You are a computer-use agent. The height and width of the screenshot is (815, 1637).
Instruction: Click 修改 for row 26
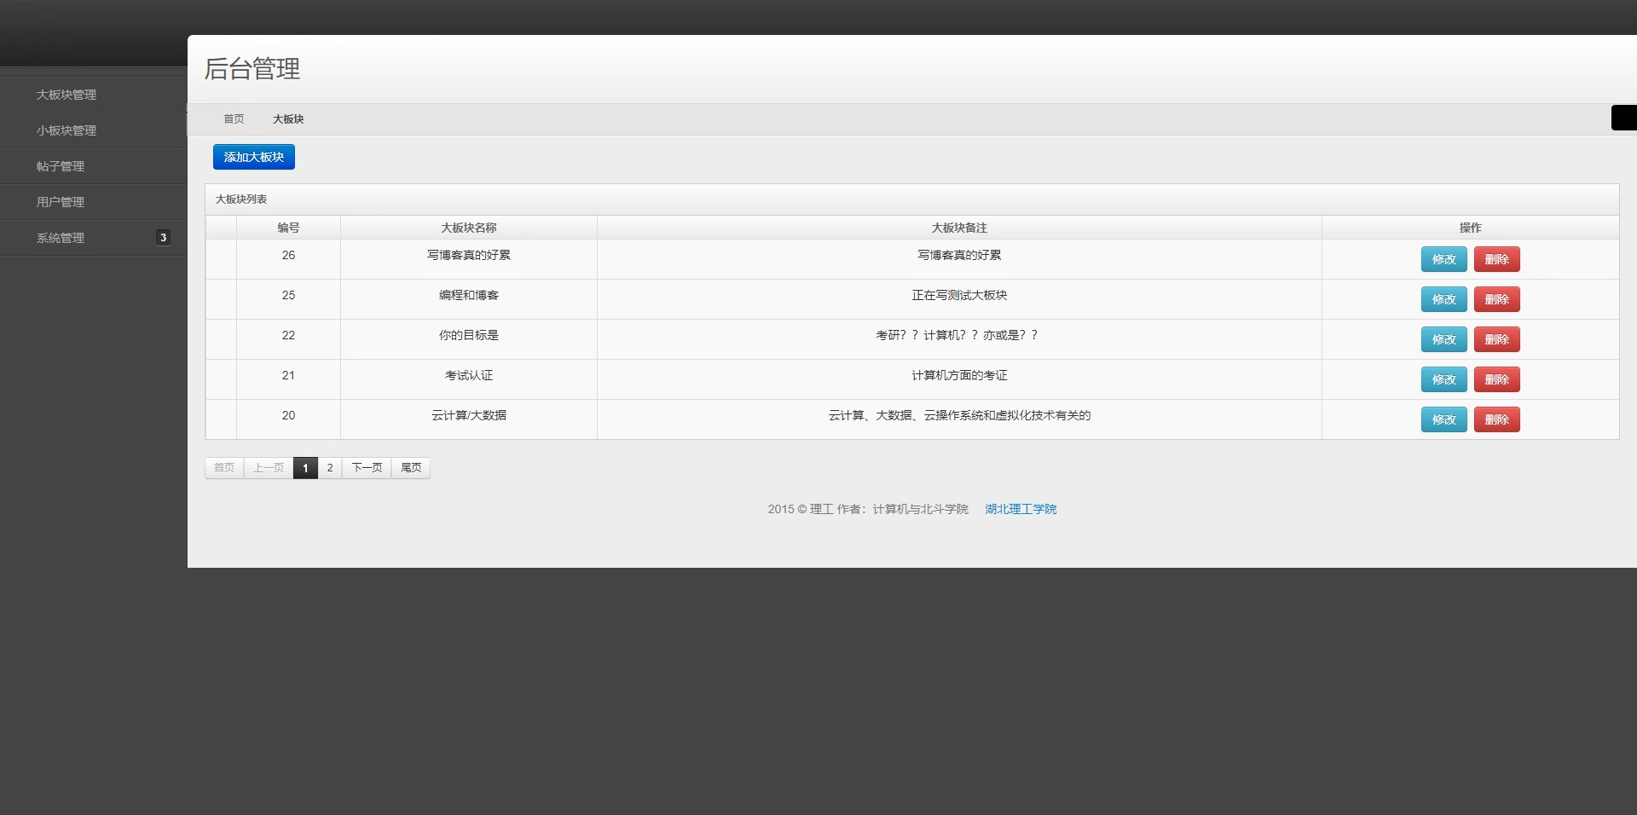(1443, 259)
